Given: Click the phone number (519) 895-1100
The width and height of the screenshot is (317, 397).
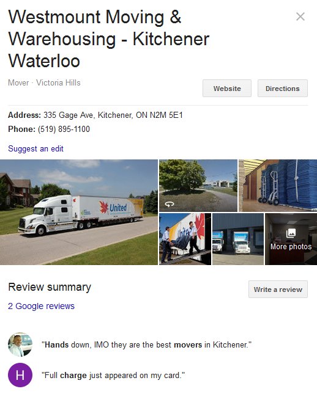Looking at the screenshot, I should [64, 129].
